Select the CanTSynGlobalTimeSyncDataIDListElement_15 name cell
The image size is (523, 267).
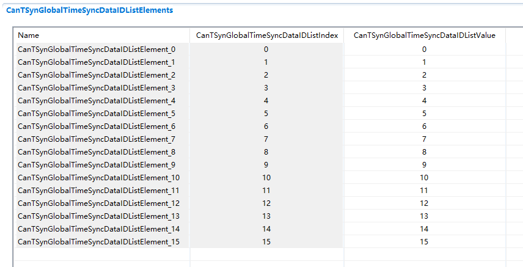(98, 242)
